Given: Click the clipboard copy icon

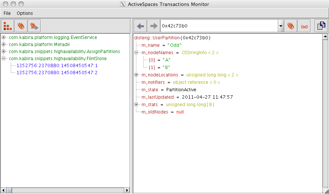Looking at the screenshot, I should 321,26.
